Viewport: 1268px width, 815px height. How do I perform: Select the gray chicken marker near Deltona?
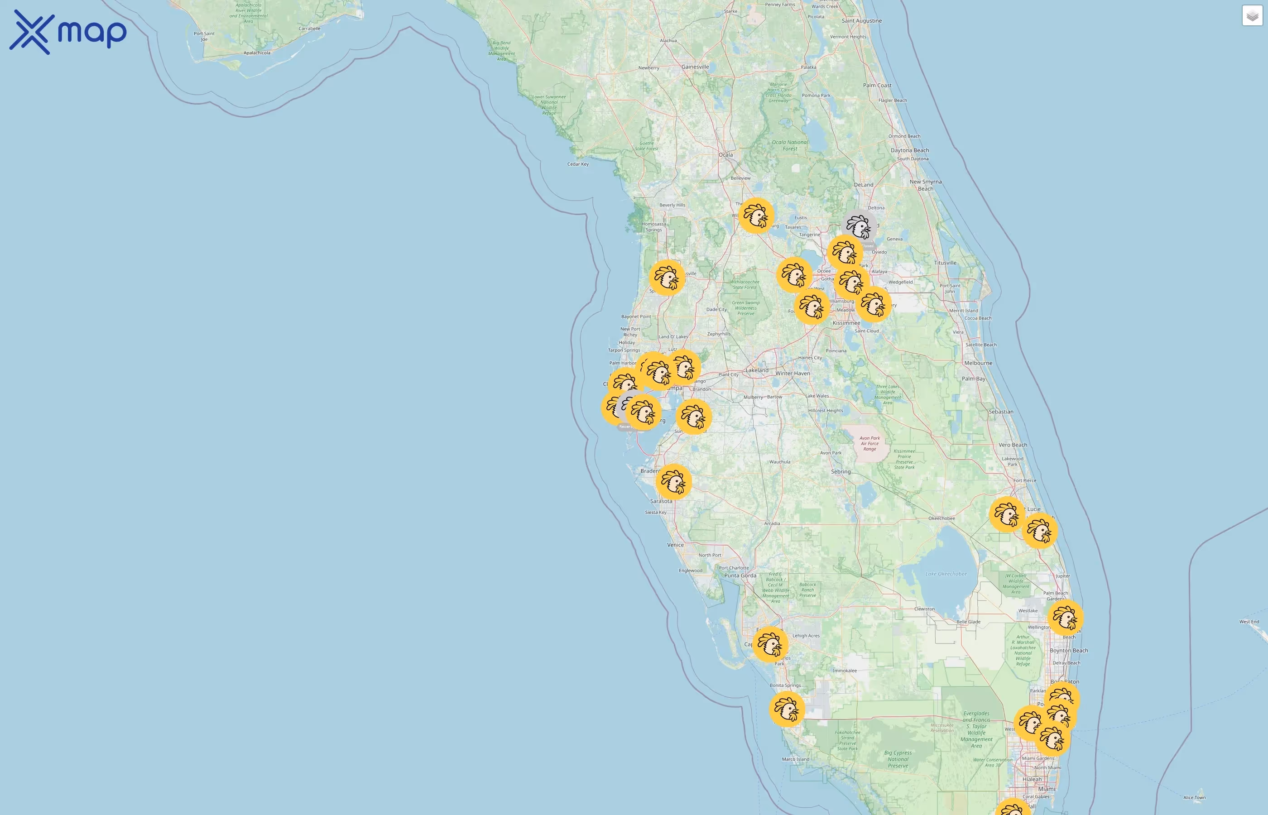859,227
